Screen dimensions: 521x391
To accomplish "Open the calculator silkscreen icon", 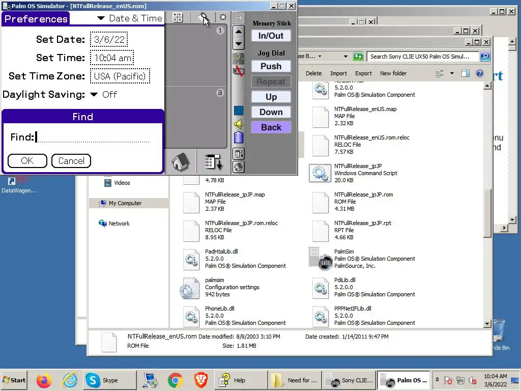I will (x=178, y=18).
